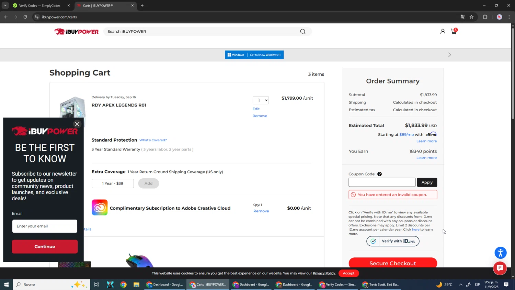Click the search magnifier icon
The height and width of the screenshot is (290, 515).
point(303,32)
